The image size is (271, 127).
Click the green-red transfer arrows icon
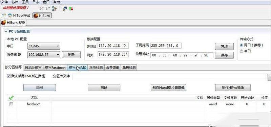pyautogui.click(x=71, y=8)
